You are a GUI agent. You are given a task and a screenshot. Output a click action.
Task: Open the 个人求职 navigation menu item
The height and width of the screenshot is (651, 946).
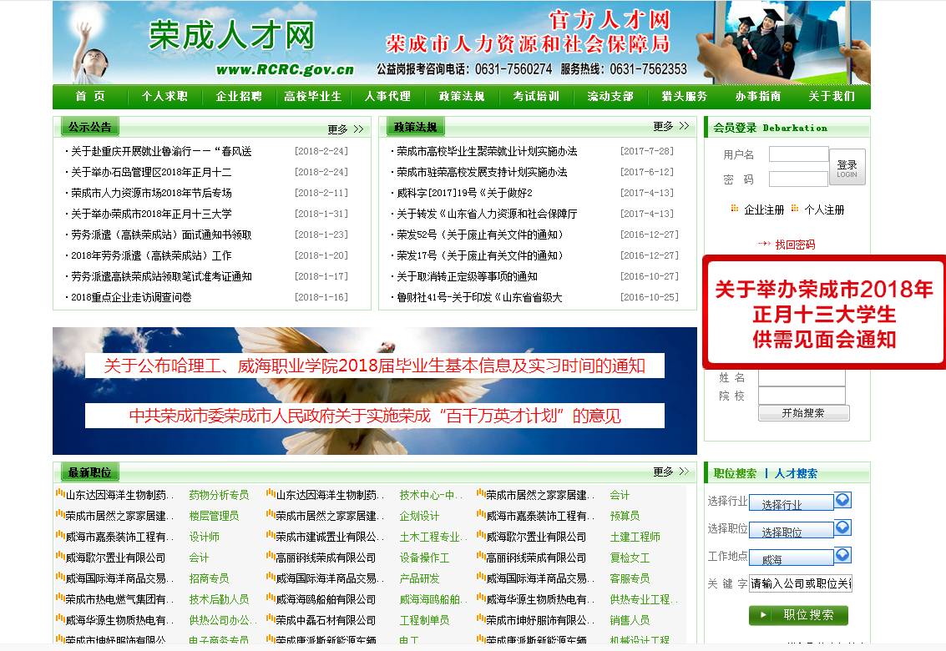point(164,97)
